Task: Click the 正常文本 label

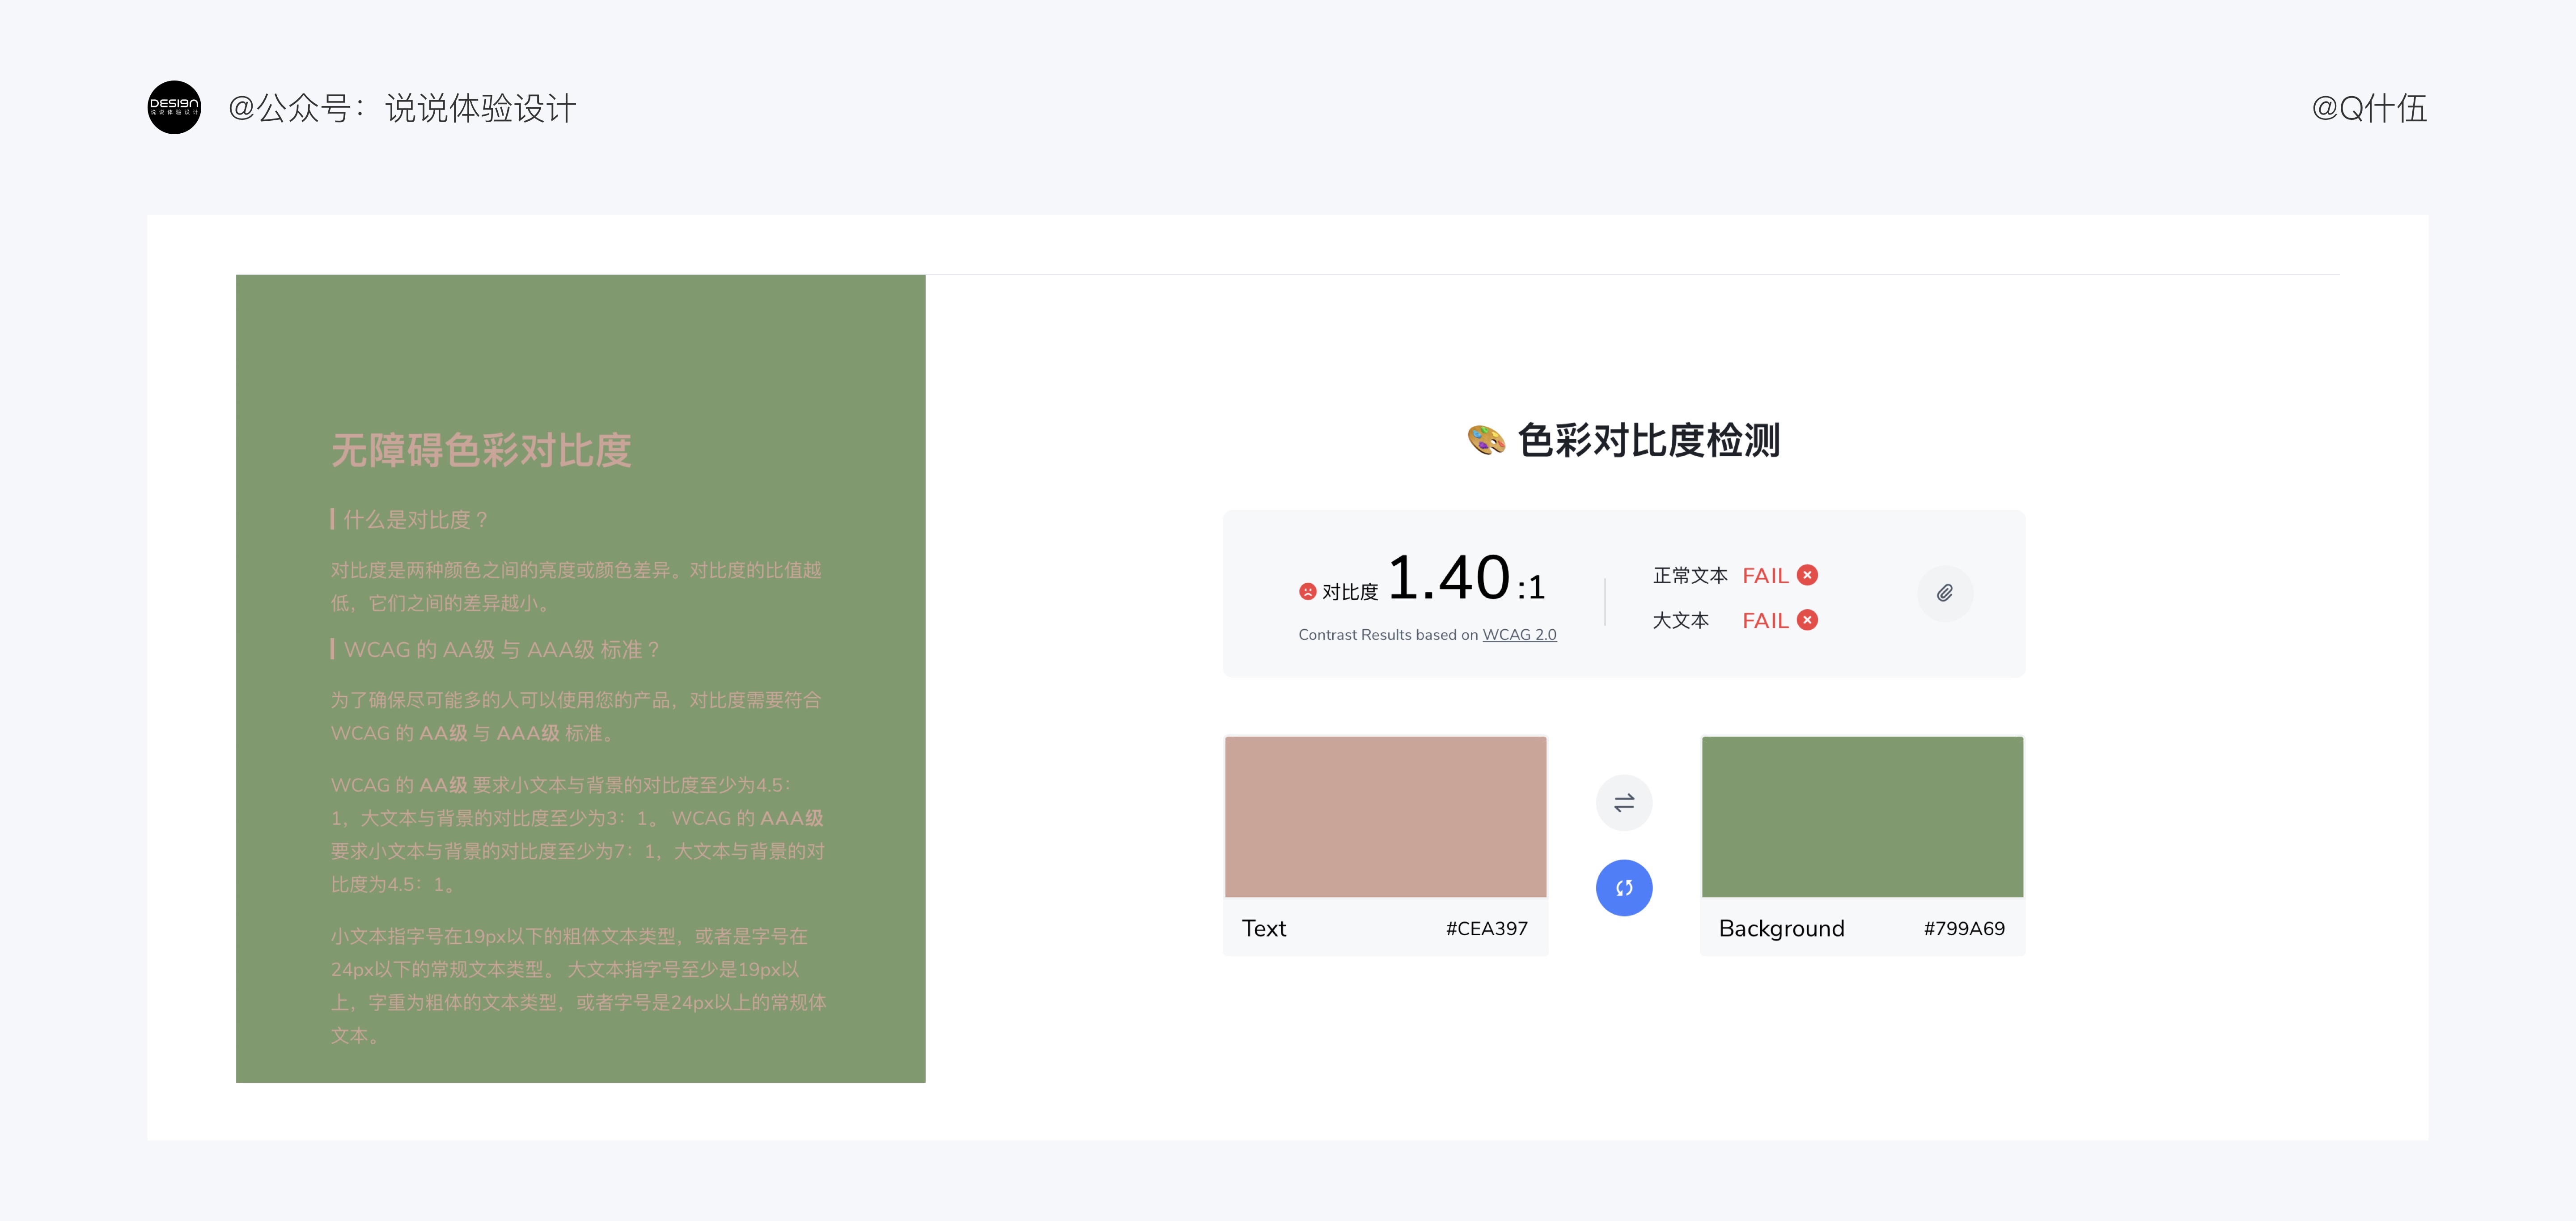Action: click(x=1690, y=576)
